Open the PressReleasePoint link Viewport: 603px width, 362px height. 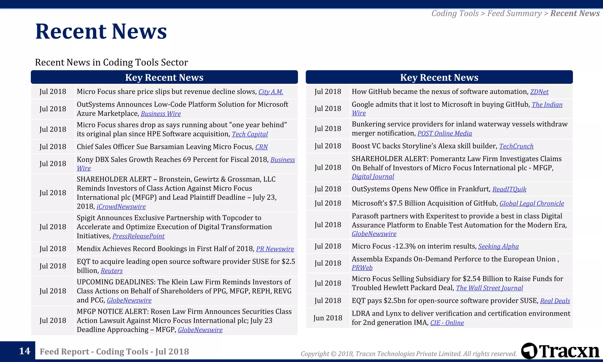tap(138, 236)
